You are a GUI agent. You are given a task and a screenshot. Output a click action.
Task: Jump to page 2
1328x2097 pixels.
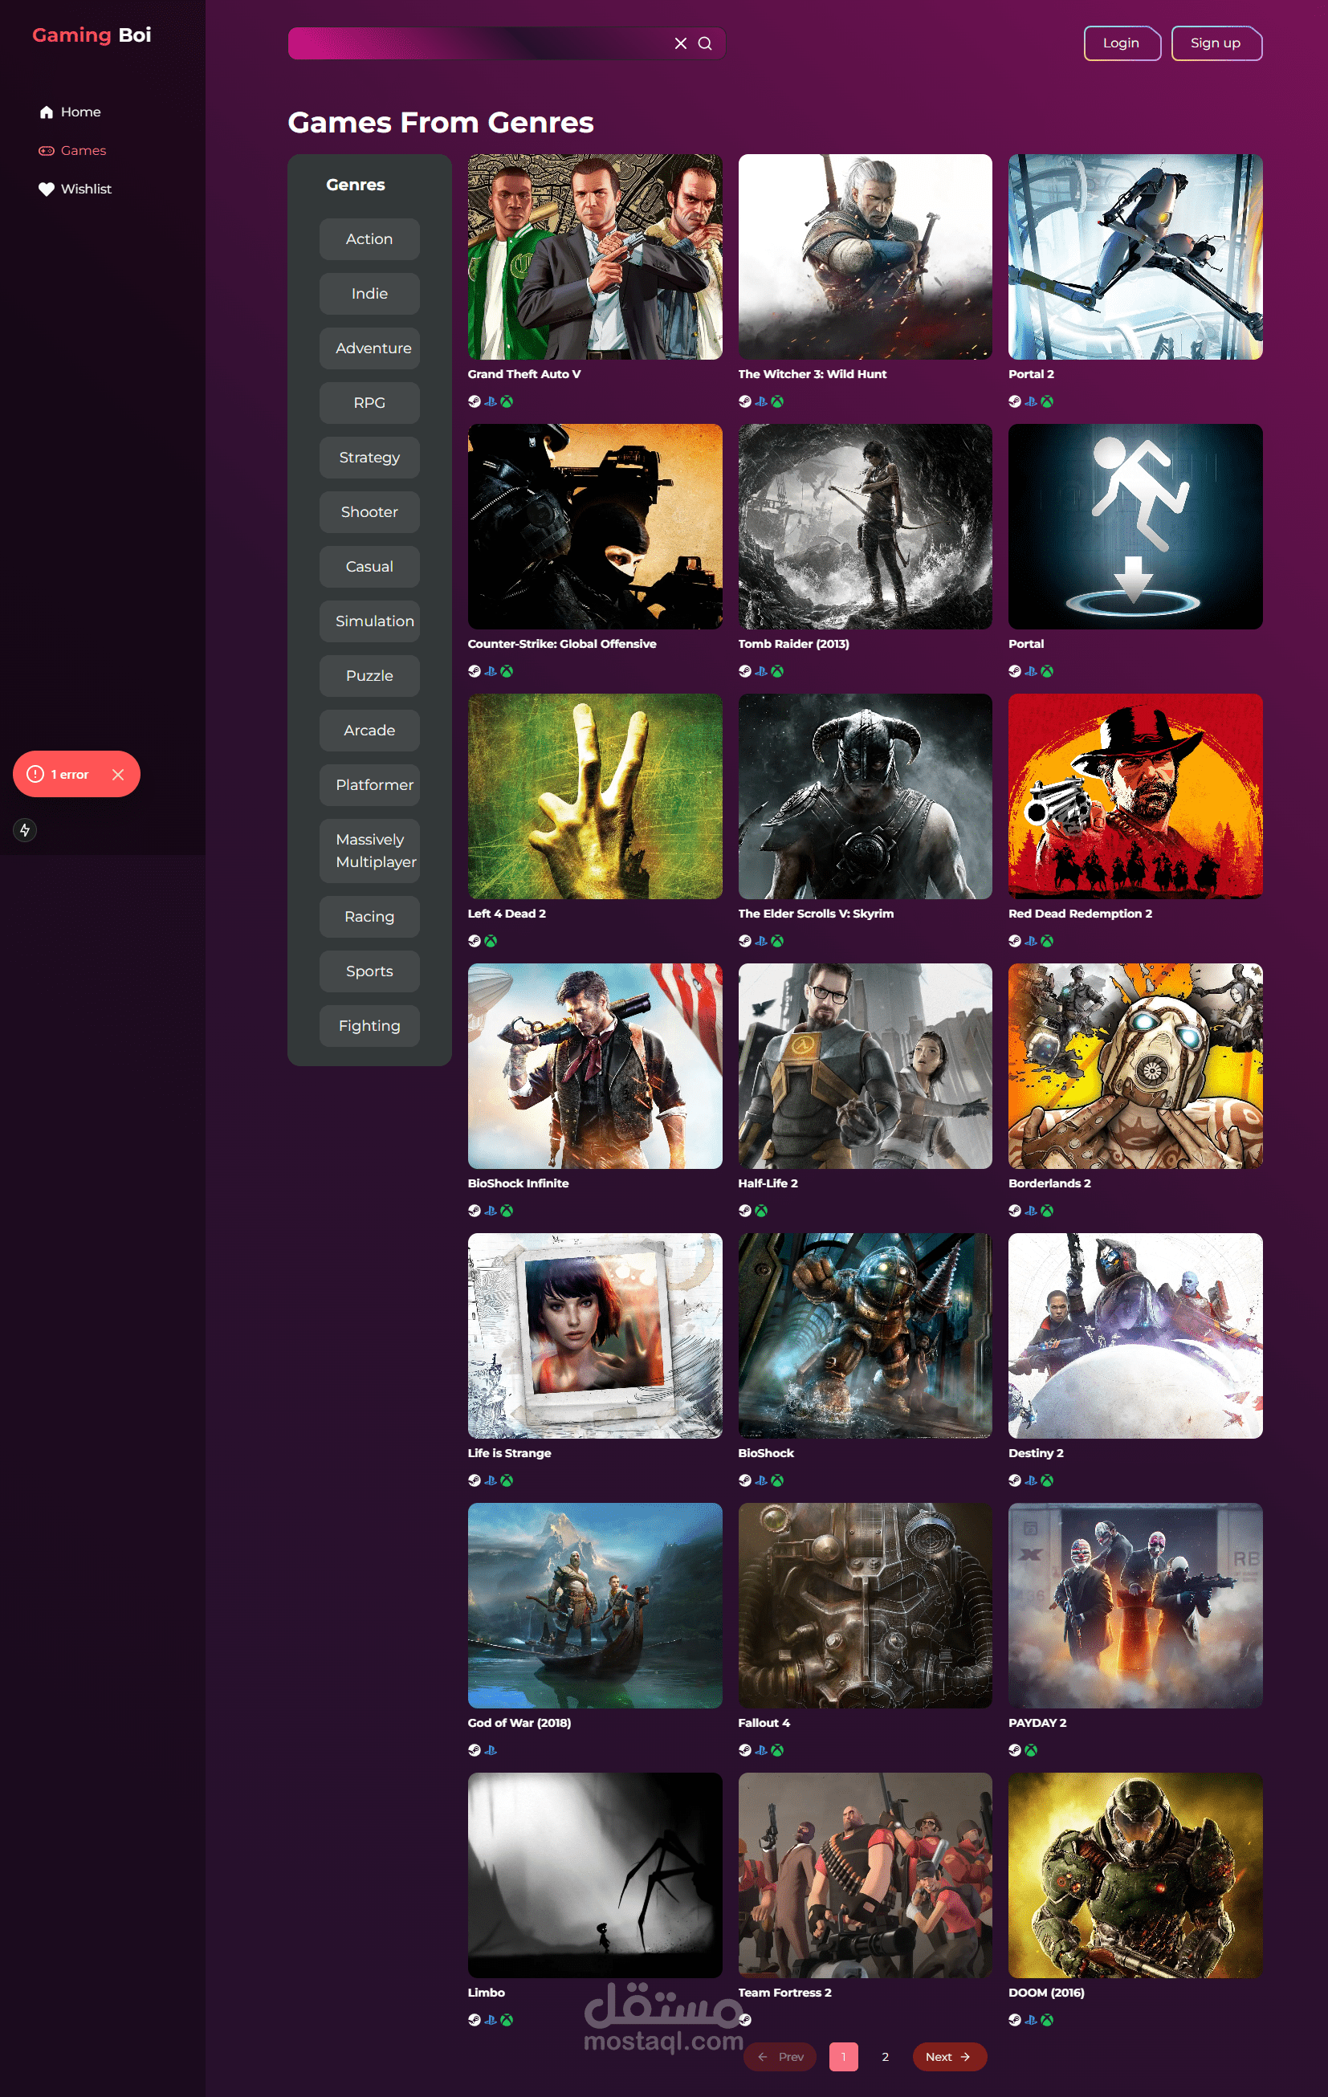[886, 2057]
